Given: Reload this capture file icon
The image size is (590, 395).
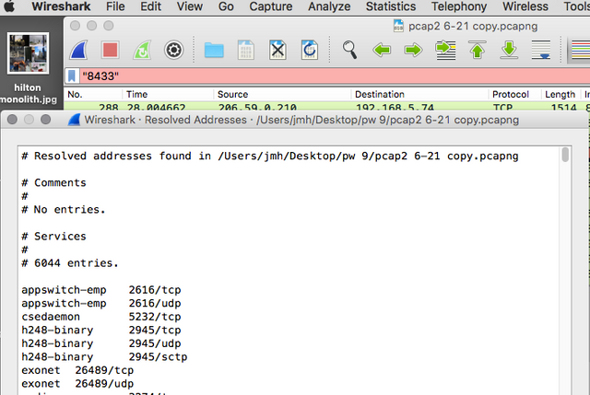Looking at the screenshot, I should 310,50.
